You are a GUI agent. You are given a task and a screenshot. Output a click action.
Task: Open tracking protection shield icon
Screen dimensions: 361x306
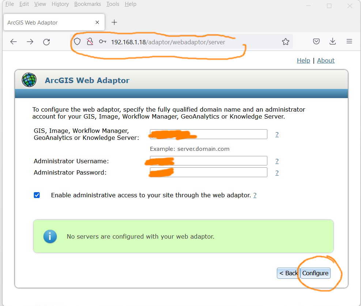click(77, 41)
